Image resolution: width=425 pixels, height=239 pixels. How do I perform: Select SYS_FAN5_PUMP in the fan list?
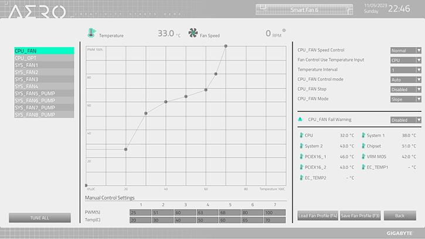(44, 94)
